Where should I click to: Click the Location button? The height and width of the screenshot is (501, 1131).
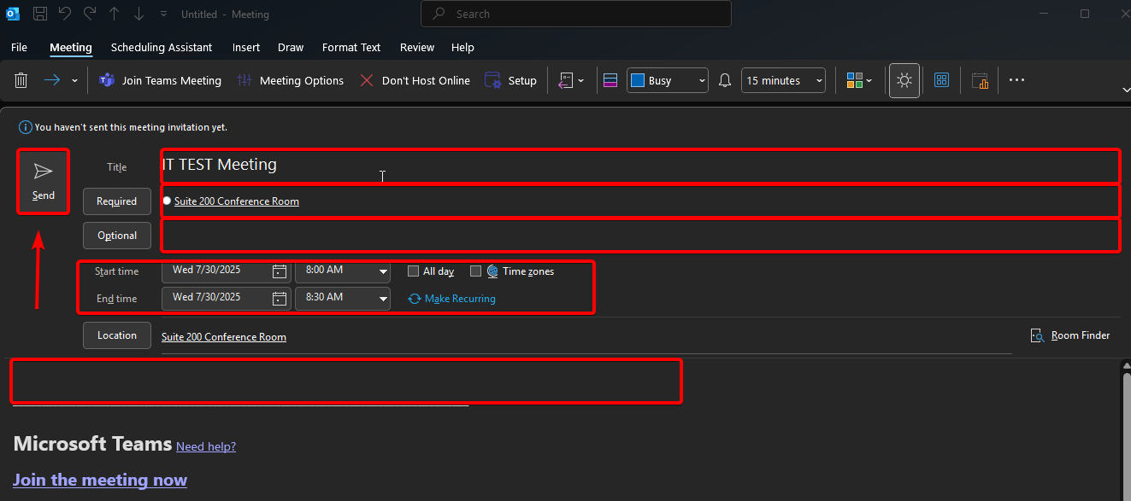(x=117, y=335)
